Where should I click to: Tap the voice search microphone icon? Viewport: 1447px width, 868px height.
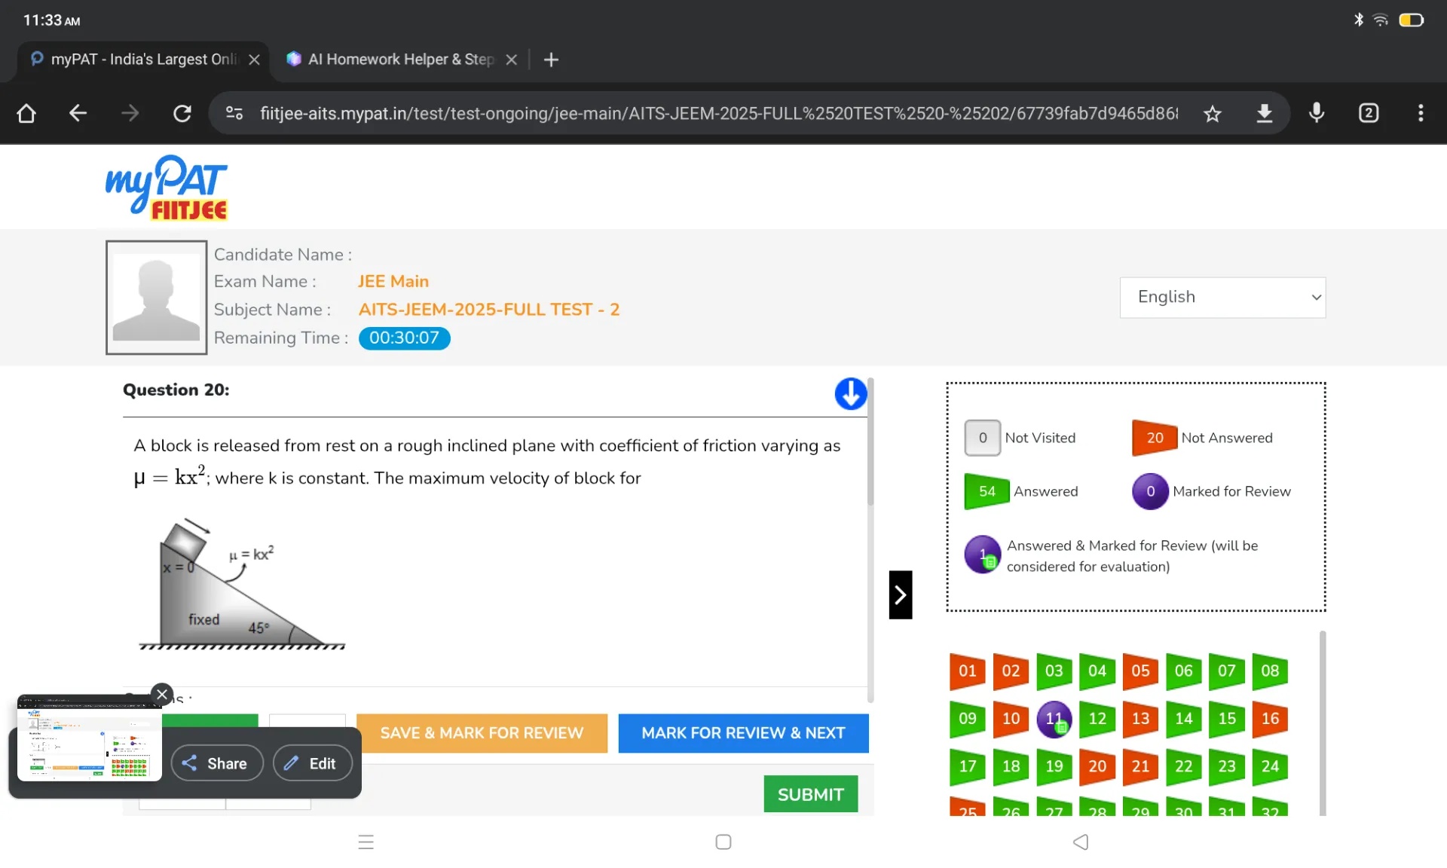(1316, 113)
